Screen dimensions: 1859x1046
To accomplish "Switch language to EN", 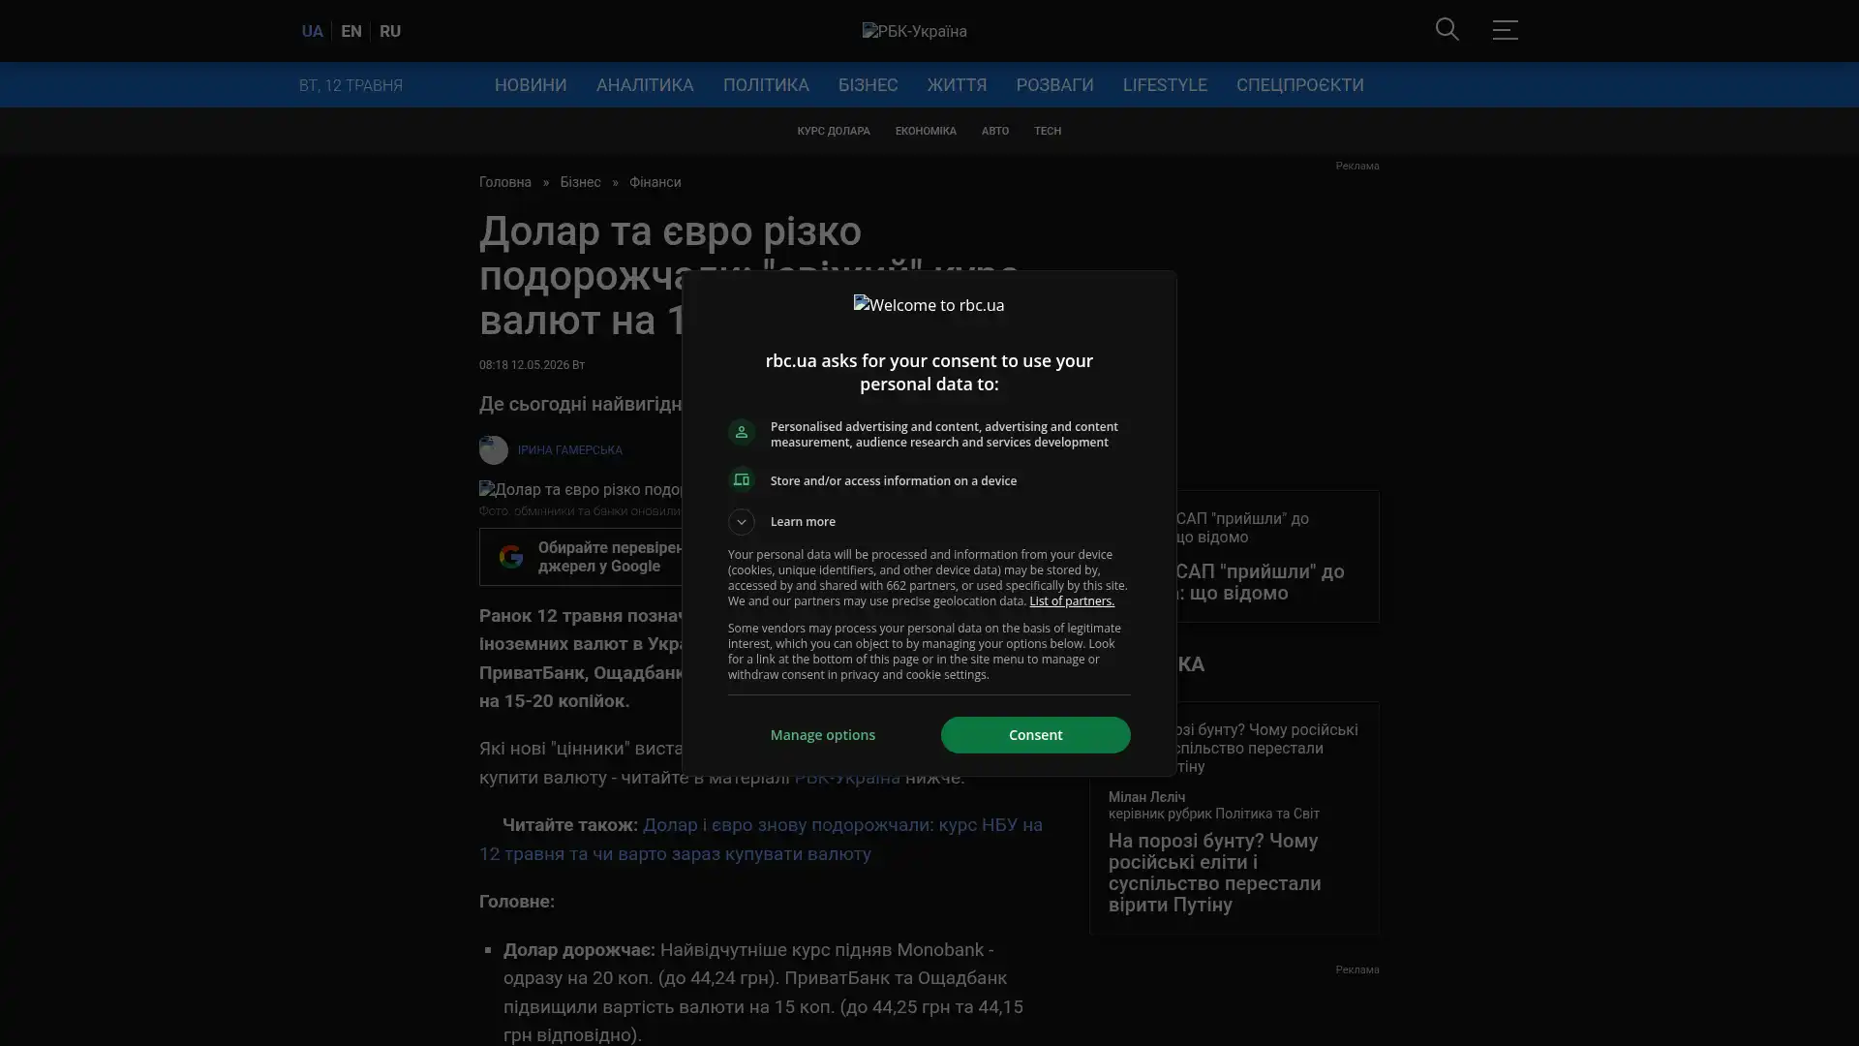I will point(351,31).
